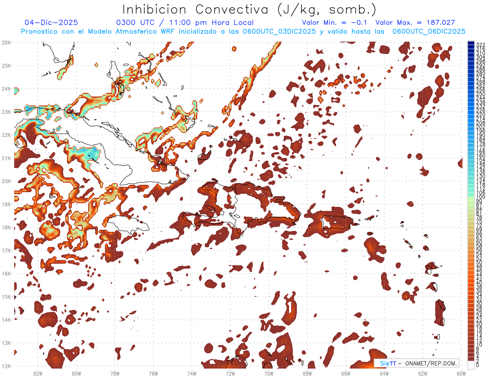Image resolution: width=490 pixels, height=379 pixels.
Task: Click the title 'Inhibicion Convectiva (J/kg, somb.)'
Action: coord(249,9)
